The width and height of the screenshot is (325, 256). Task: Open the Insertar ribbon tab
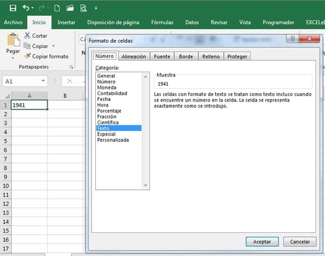pyautogui.click(x=66, y=22)
